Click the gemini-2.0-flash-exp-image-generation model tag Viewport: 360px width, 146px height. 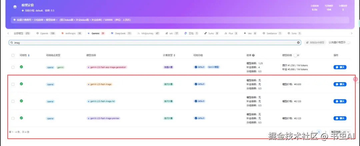[x=107, y=67]
